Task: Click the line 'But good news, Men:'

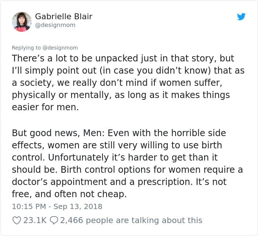Action: coord(119,133)
